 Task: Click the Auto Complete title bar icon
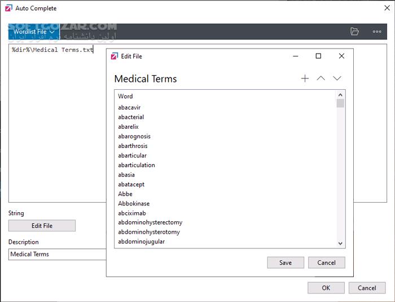pyautogui.click(x=8, y=8)
